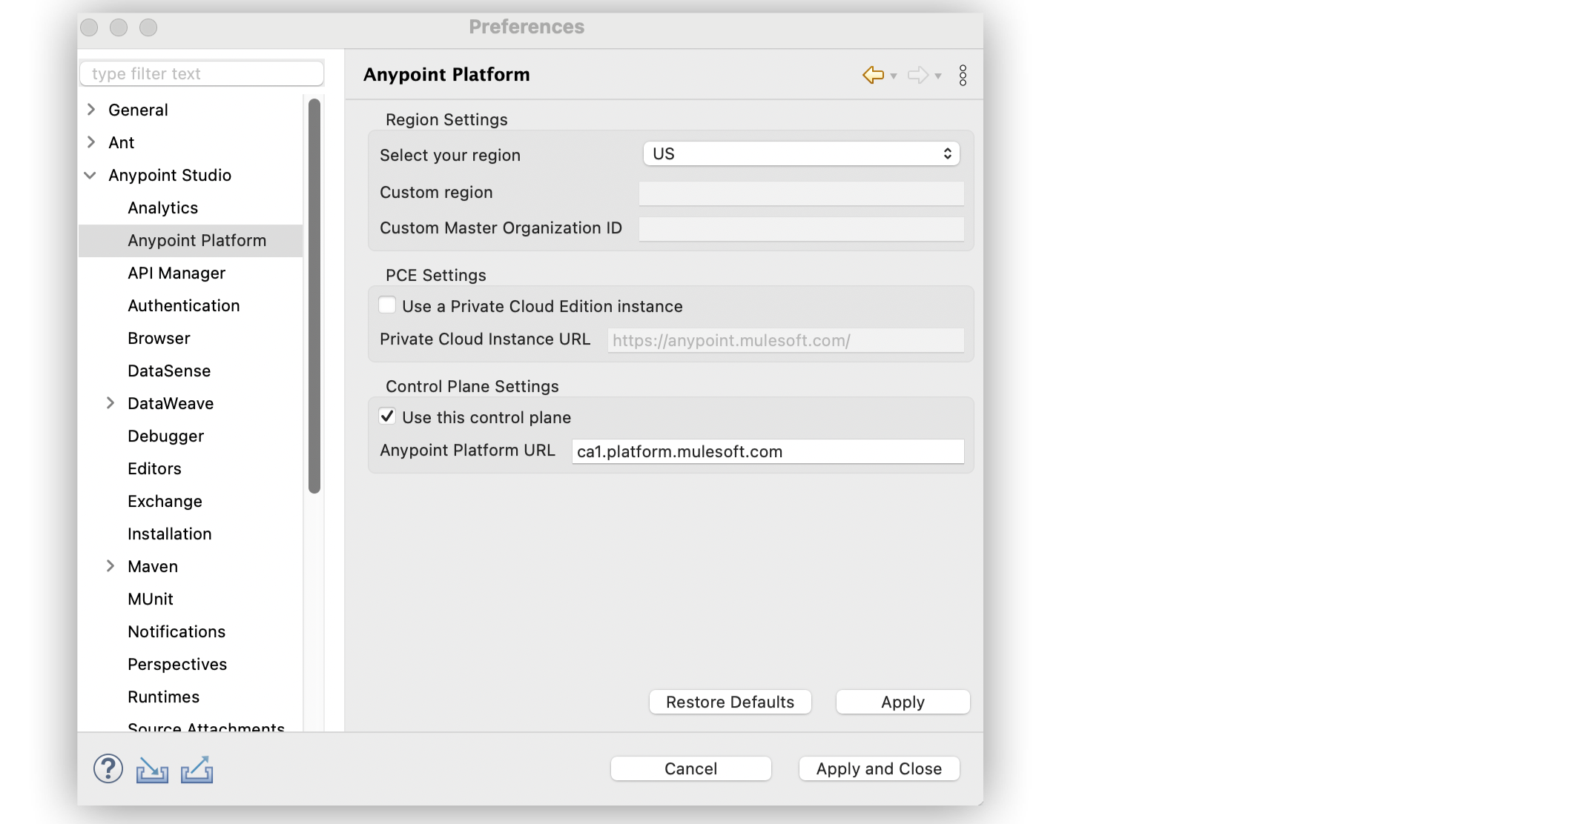Open the three-dot view menu icon
Image resolution: width=1590 pixels, height=824 pixels.
pyautogui.click(x=963, y=75)
